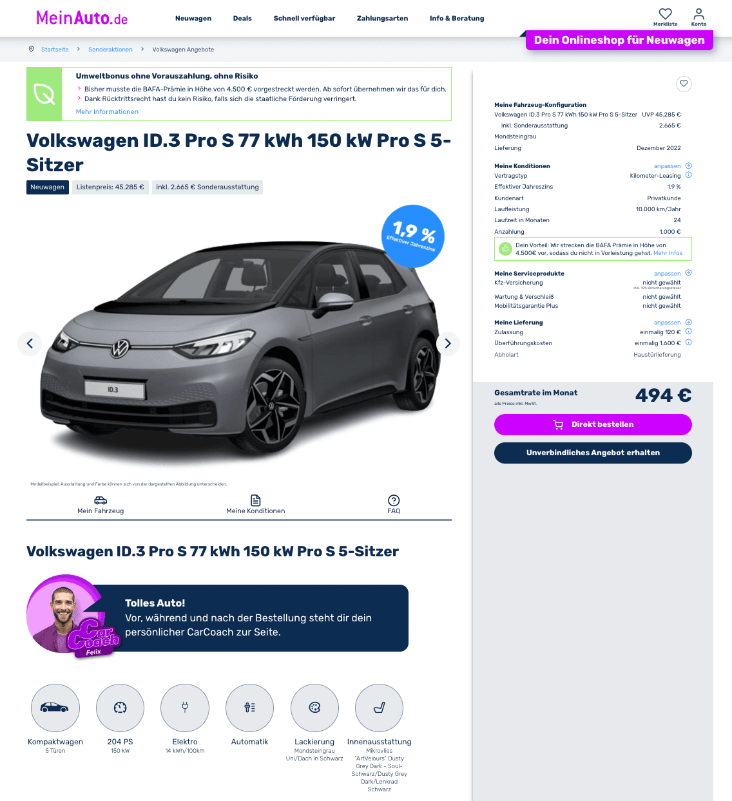
Task: Switch to the Meine Konditionen tab
Action: [x=255, y=504]
